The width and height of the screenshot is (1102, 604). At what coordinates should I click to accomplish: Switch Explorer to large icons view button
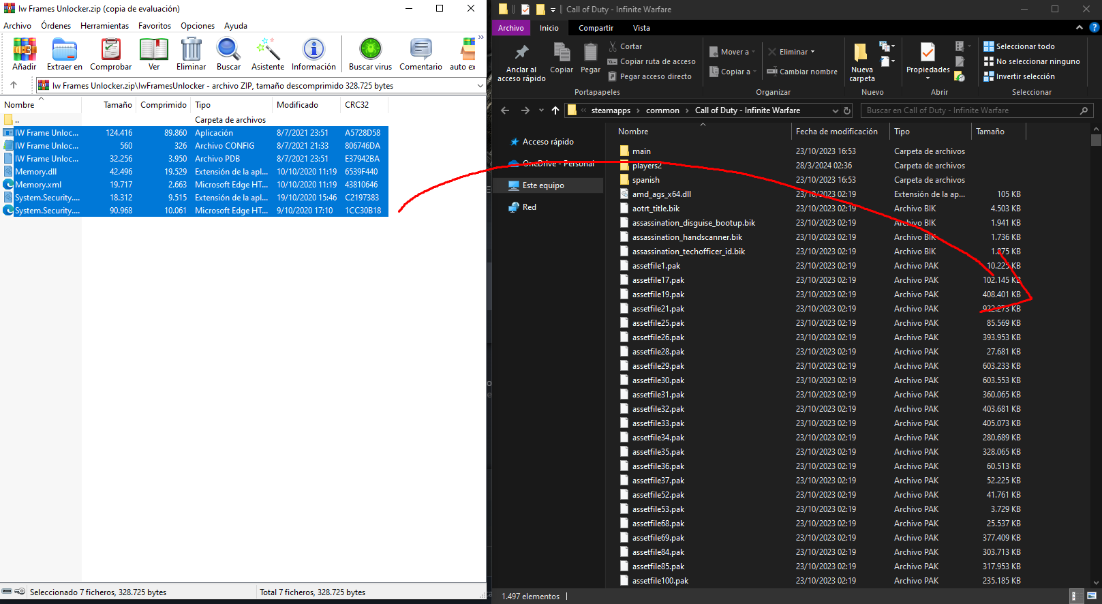coord(1090,596)
